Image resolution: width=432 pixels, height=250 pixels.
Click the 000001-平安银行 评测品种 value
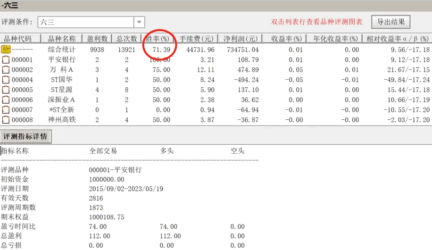click(x=115, y=170)
